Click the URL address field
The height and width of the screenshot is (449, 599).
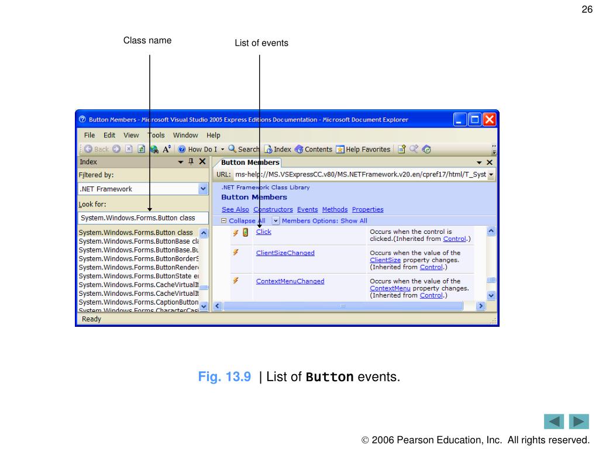[360, 174]
